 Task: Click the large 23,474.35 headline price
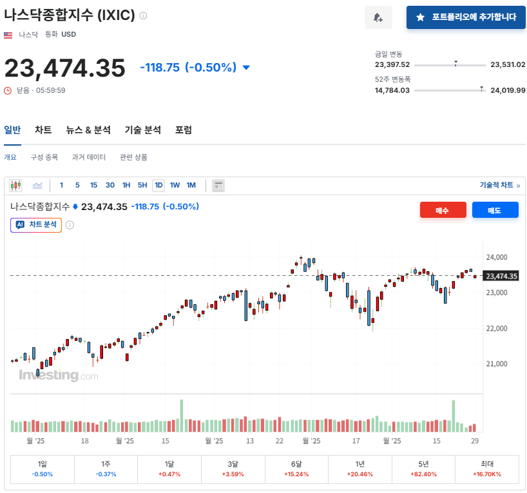pos(65,68)
